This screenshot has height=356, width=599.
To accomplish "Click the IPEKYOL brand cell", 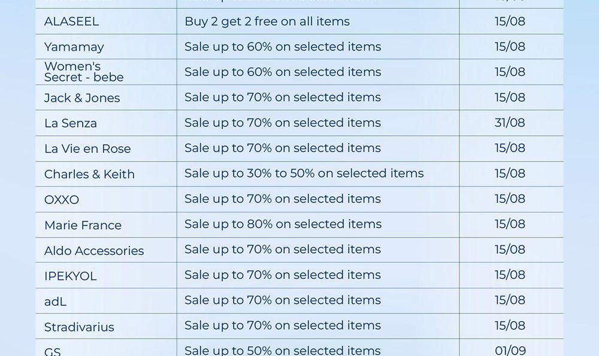I will pyautogui.click(x=70, y=276).
